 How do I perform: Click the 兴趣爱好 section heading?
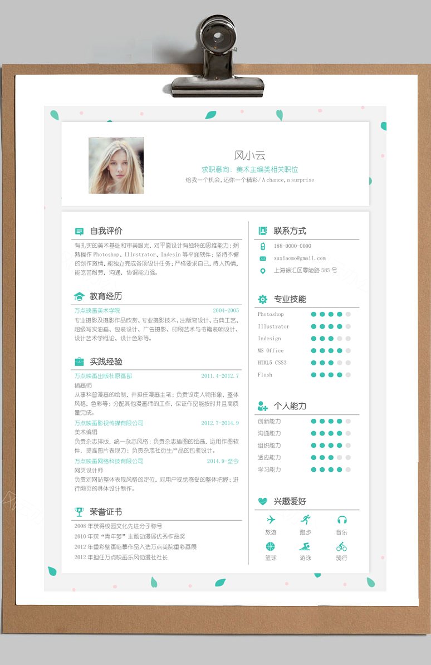pos(290,501)
